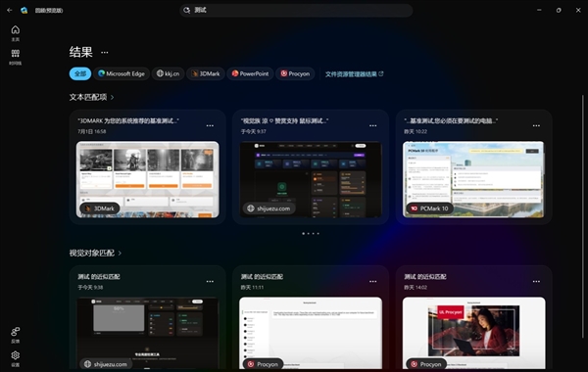This screenshot has width=588, height=372.
Task: Click the 昨天 10:22 timestamp text
Action: 416,132
